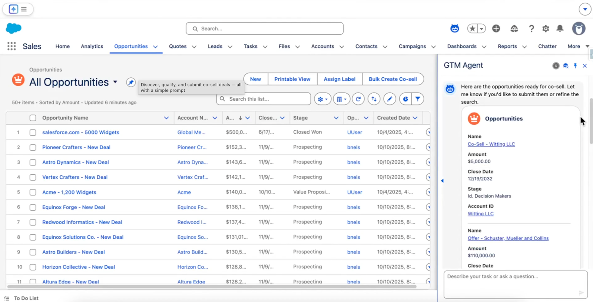Click the Bulk Create Co-sell button
The width and height of the screenshot is (593, 302).
pos(392,79)
